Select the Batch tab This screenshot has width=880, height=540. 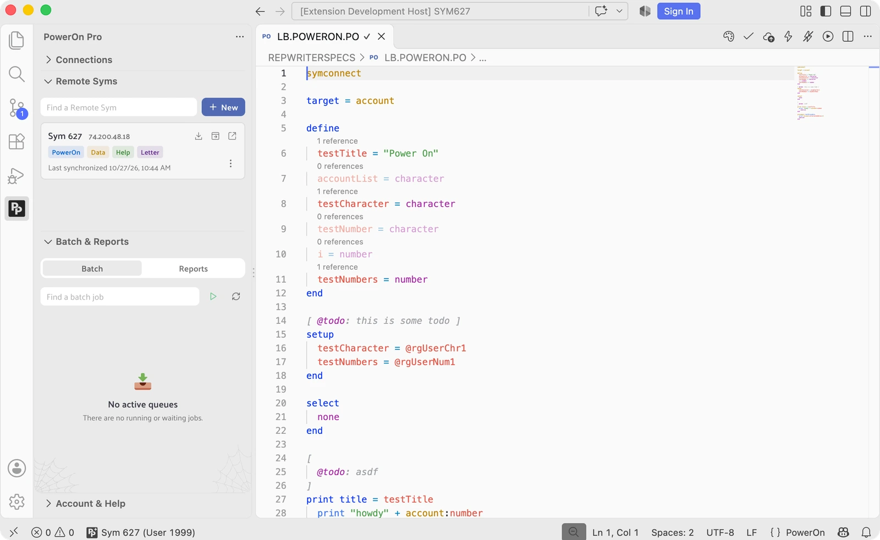92,268
